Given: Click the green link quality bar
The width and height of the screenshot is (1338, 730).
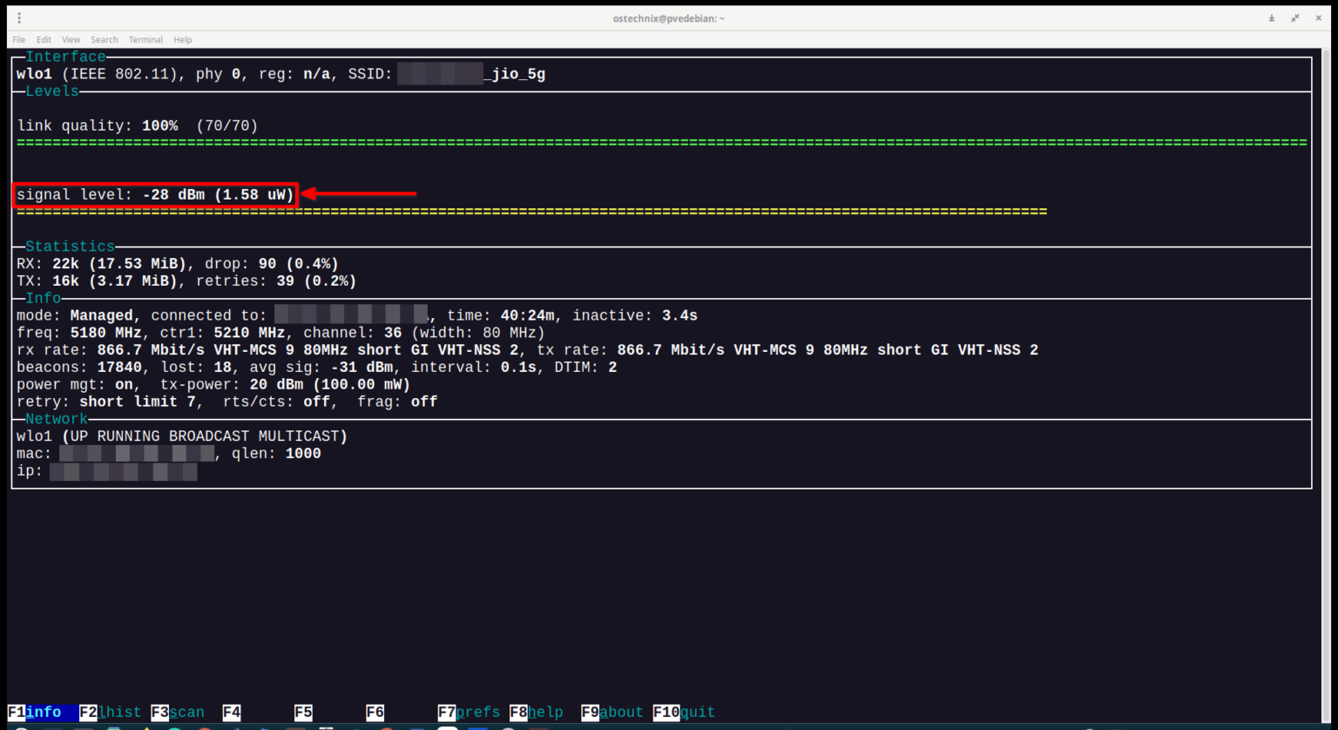Looking at the screenshot, I should tap(610, 140).
